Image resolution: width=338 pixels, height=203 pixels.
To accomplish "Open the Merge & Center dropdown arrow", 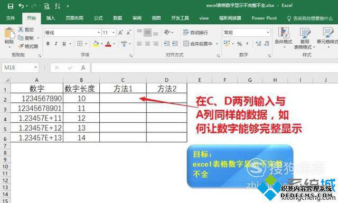I will tap(217, 44).
